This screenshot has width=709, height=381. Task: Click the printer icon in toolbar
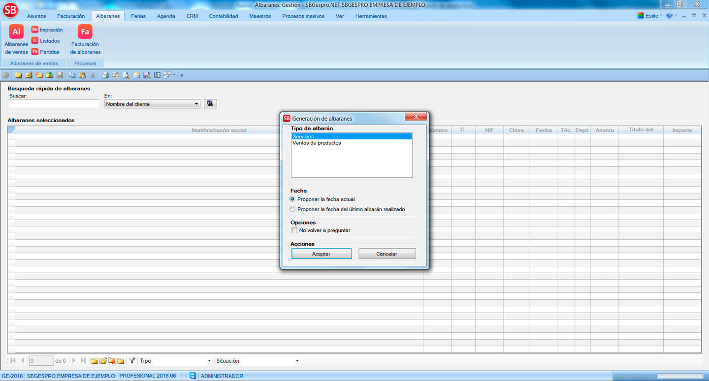click(105, 75)
